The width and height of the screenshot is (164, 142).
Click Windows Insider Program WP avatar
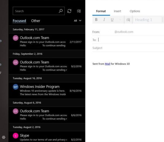16,87
